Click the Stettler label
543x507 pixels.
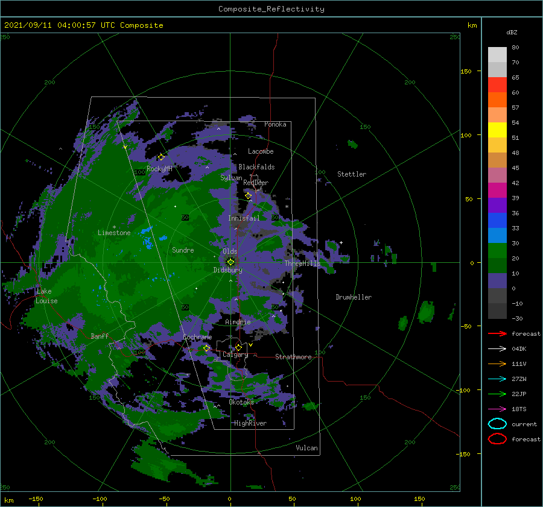(352, 174)
